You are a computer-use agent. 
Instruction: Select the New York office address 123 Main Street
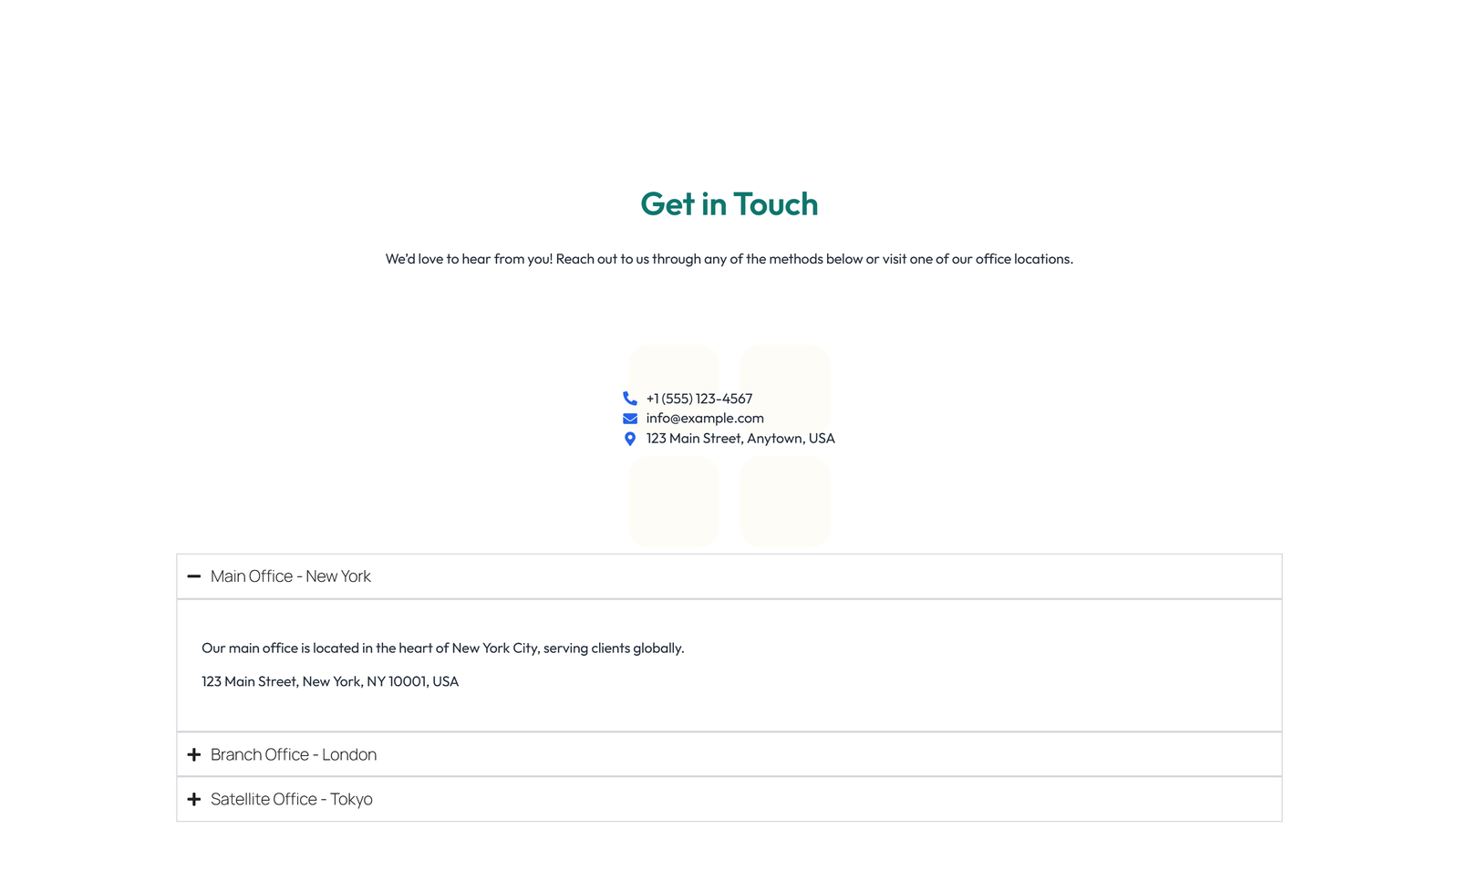click(329, 681)
